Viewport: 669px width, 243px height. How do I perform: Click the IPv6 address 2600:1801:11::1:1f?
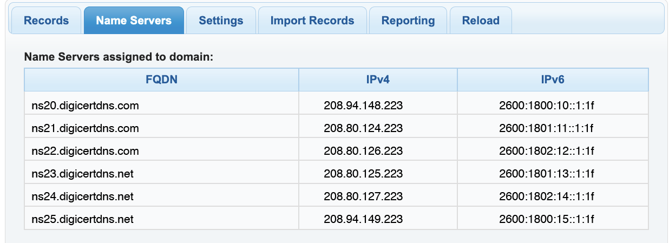[547, 128]
